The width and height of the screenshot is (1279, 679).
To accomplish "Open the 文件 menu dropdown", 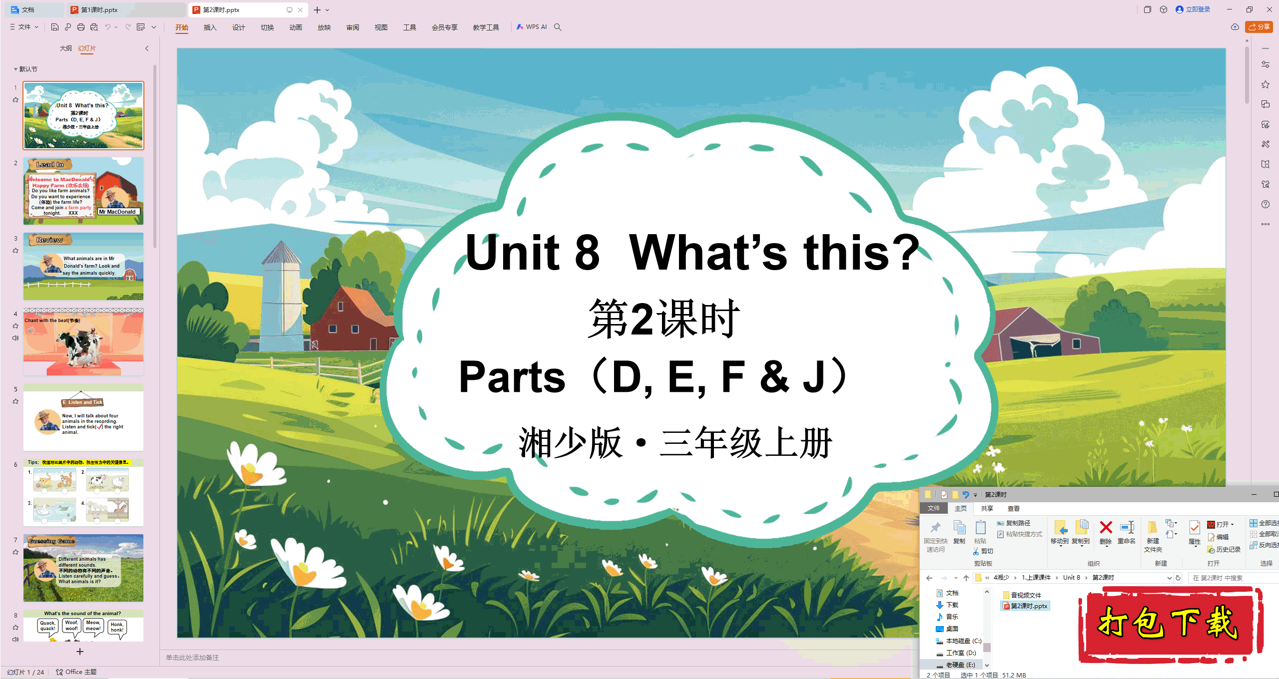I will 24,27.
